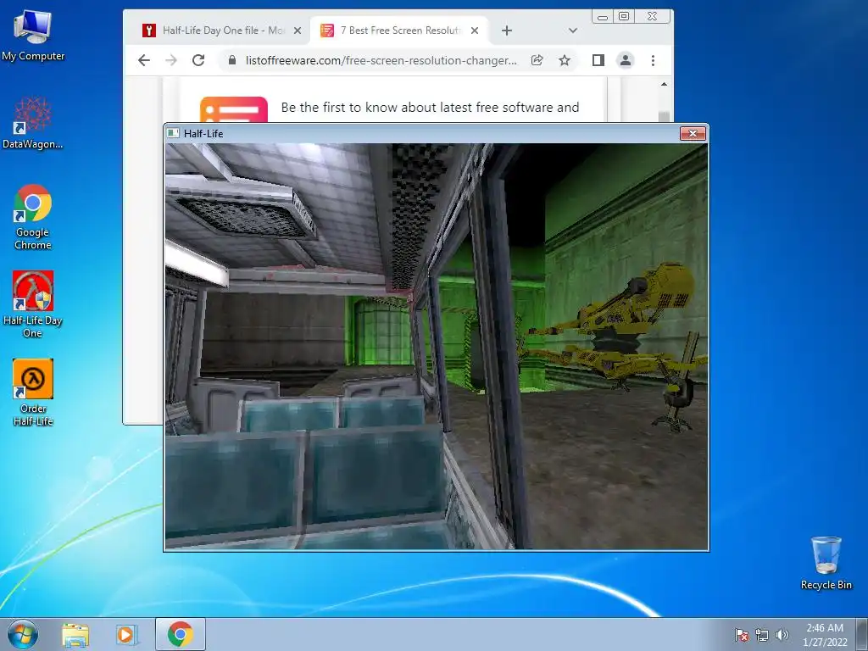The height and width of the screenshot is (651, 868).
Task: Close the 7 Best Free Screen Resolution tab
Action: [475, 31]
